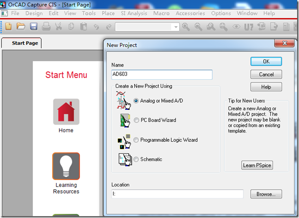Choose the Schematic radio button

click(x=136, y=159)
